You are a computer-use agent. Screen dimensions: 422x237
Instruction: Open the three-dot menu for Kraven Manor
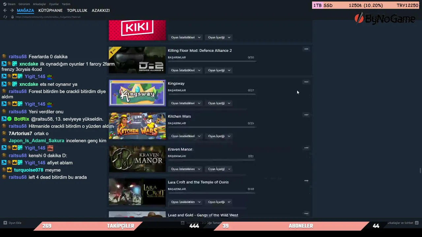point(306,148)
